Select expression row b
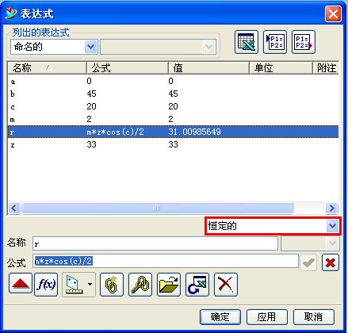The height and width of the screenshot is (333, 348). pyautogui.click(x=173, y=94)
